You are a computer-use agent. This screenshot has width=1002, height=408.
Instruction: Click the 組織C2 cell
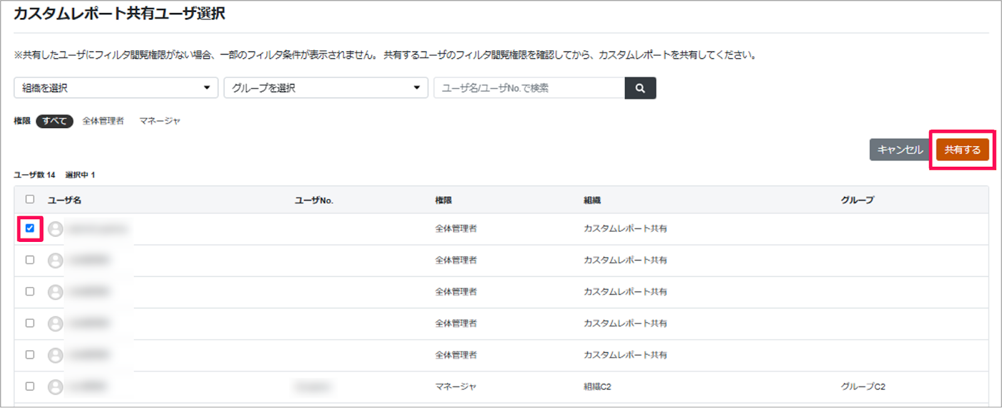597,387
